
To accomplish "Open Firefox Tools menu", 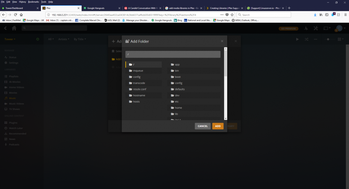I will tap(44, 2).
